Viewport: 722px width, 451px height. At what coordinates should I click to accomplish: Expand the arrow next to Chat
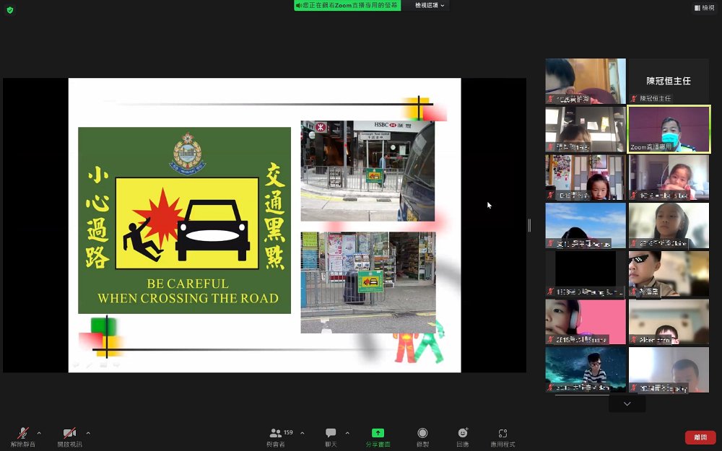click(x=347, y=433)
